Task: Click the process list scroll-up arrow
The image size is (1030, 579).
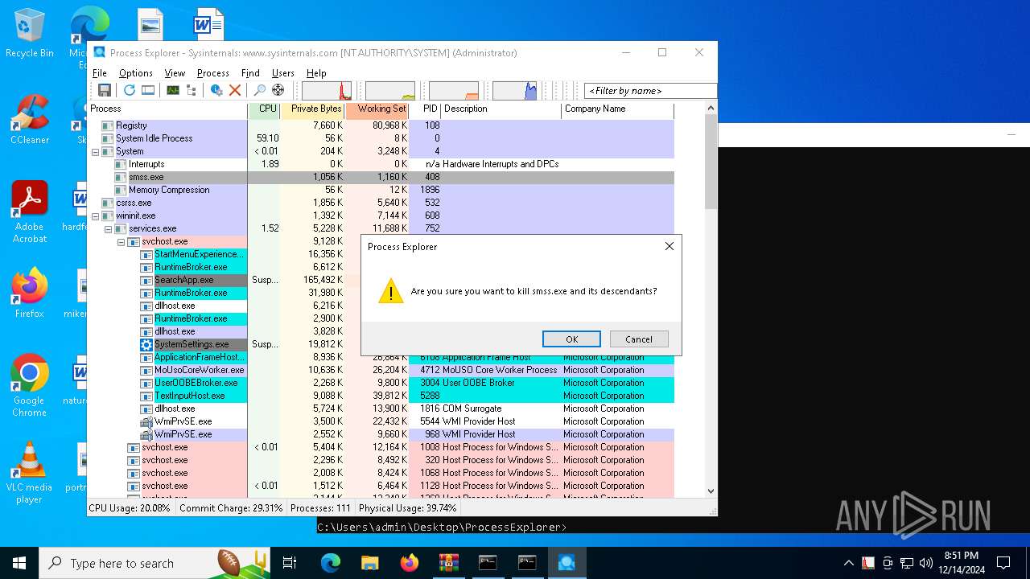Action: click(711, 108)
